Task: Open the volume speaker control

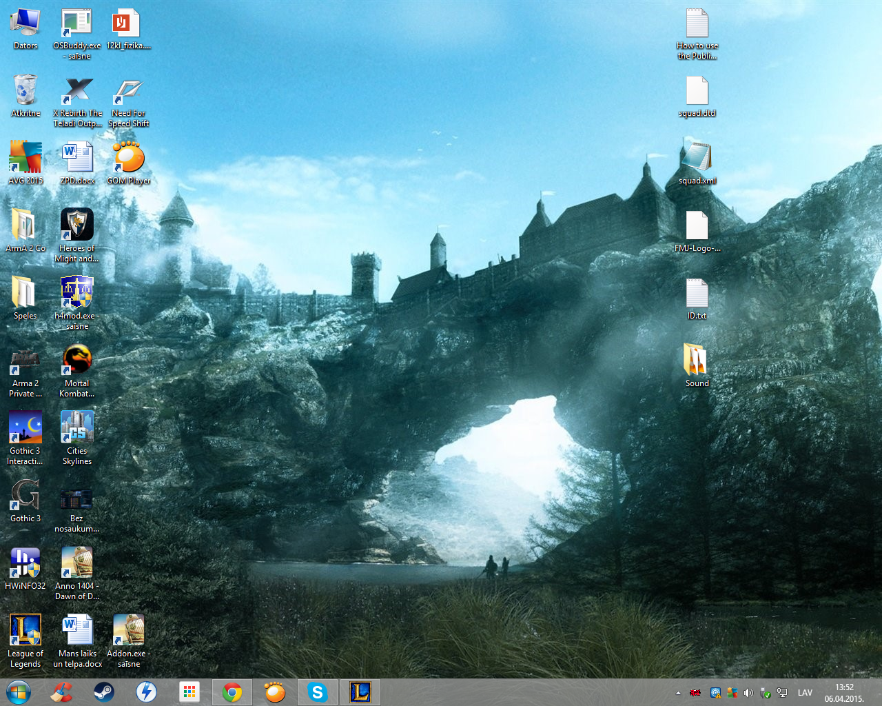Action: point(748,693)
